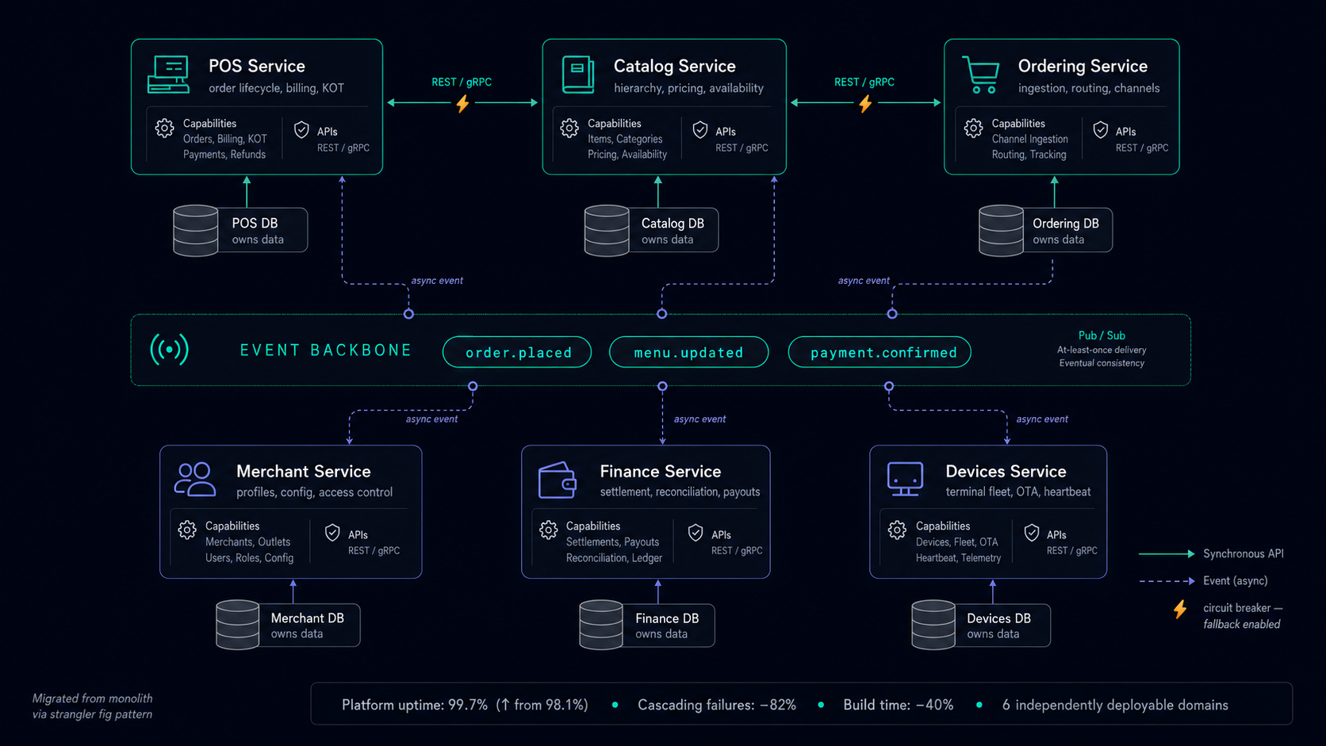This screenshot has height=746, width=1326.
Task: Click the Merchant DB database cylinder icon
Action: tap(238, 625)
